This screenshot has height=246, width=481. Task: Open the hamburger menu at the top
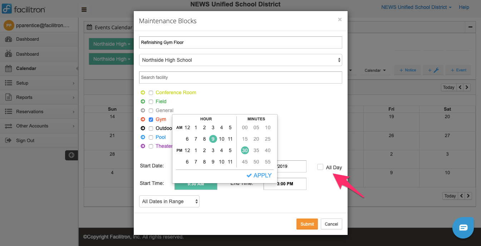(x=84, y=9)
